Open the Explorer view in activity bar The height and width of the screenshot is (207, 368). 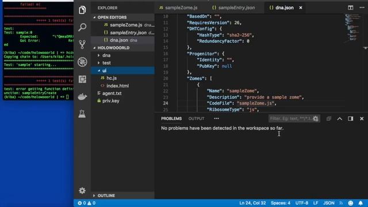click(82, 10)
